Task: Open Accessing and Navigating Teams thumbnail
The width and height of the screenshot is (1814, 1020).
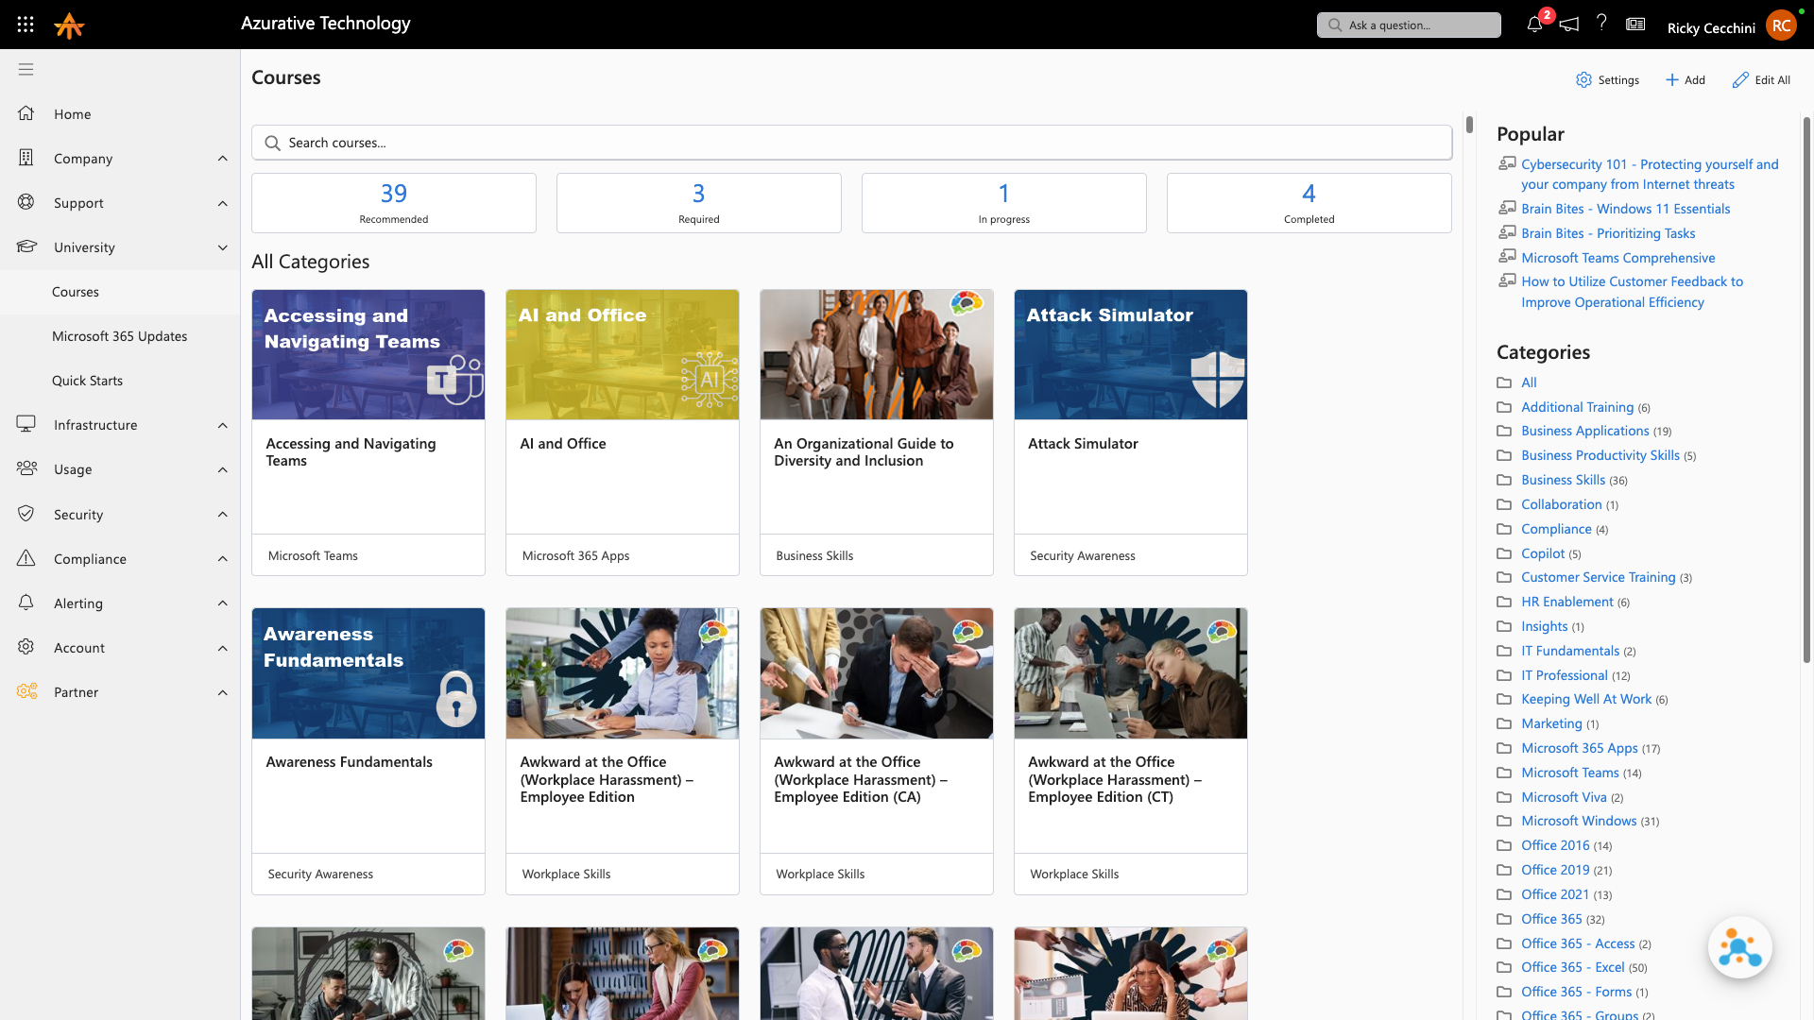Action: tap(368, 354)
